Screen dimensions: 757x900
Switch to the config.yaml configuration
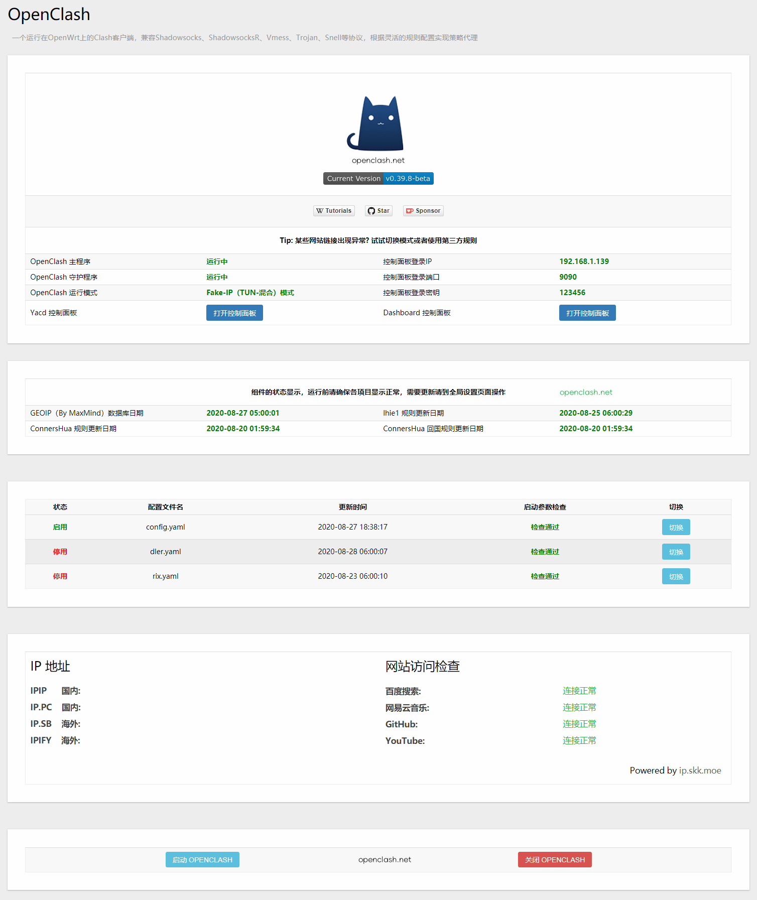point(676,528)
